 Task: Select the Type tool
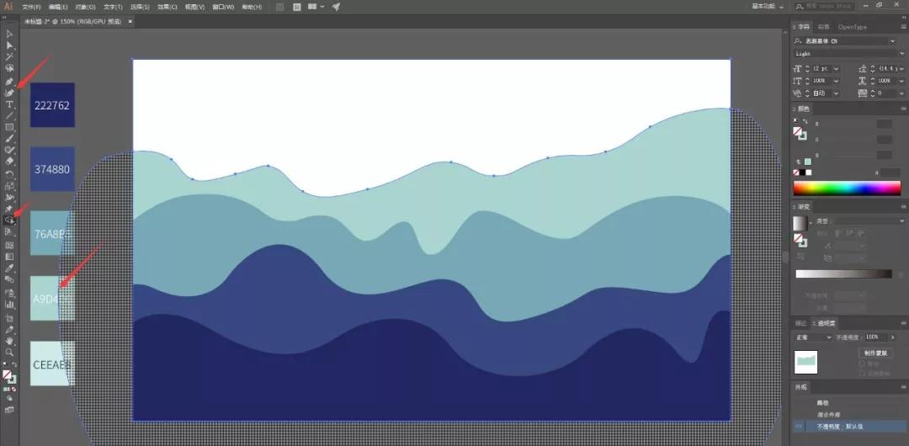(x=9, y=104)
